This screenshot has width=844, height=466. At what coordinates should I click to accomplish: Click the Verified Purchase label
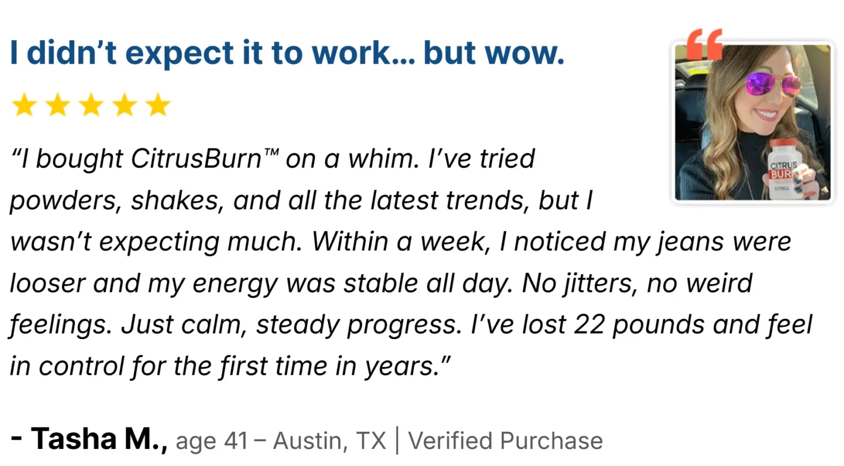(x=505, y=441)
